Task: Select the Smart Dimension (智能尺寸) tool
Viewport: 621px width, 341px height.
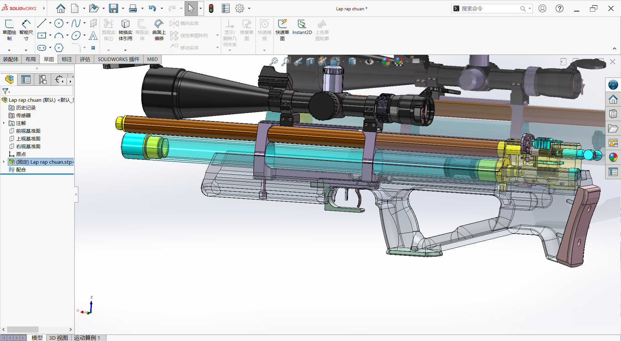Action: (x=26, y=29)
